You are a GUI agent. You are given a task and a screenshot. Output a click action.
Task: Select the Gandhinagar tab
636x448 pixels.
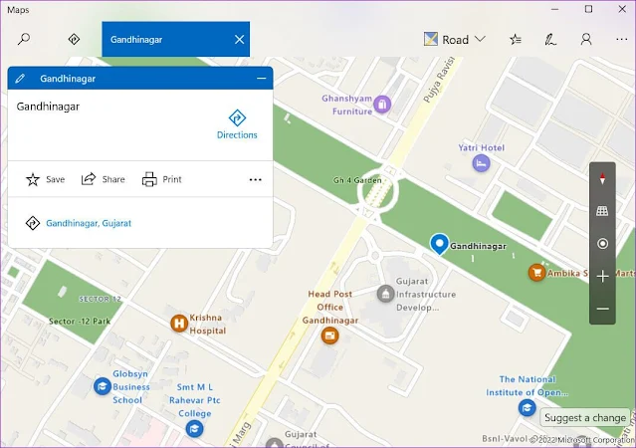[x=175, y=39]
